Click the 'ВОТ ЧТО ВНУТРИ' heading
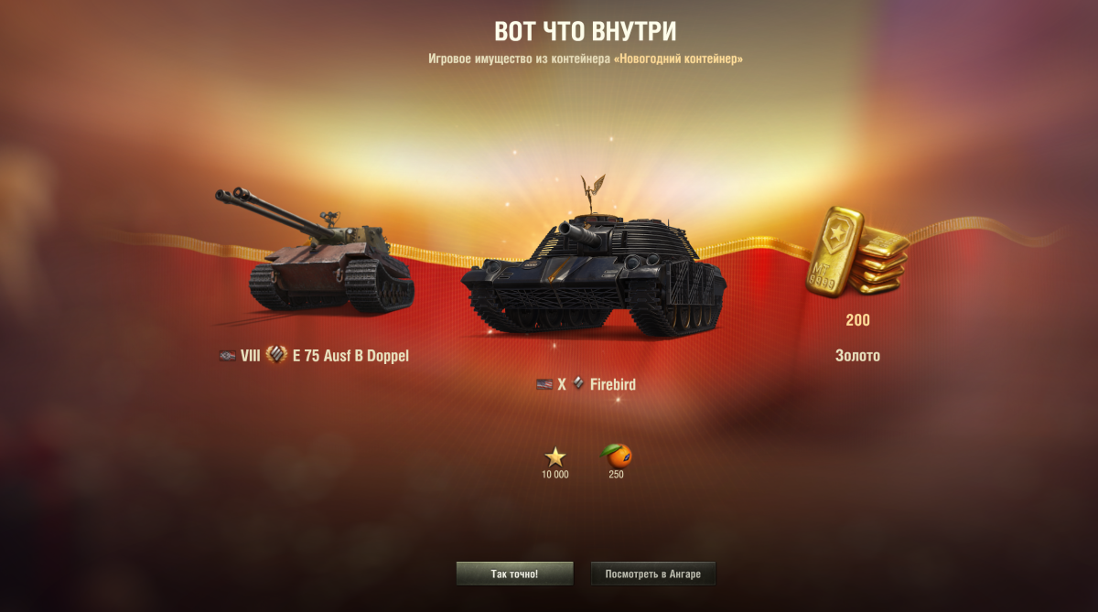The width and height of the screenshot is (1098, 612). point(586,31)
